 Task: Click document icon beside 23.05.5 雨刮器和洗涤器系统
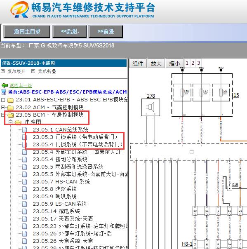25,167
